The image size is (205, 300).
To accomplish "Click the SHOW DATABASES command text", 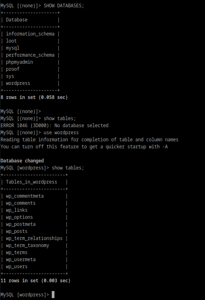I will (64, 6).
